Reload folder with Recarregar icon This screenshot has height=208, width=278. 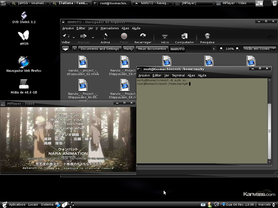(x=143, y=36)
